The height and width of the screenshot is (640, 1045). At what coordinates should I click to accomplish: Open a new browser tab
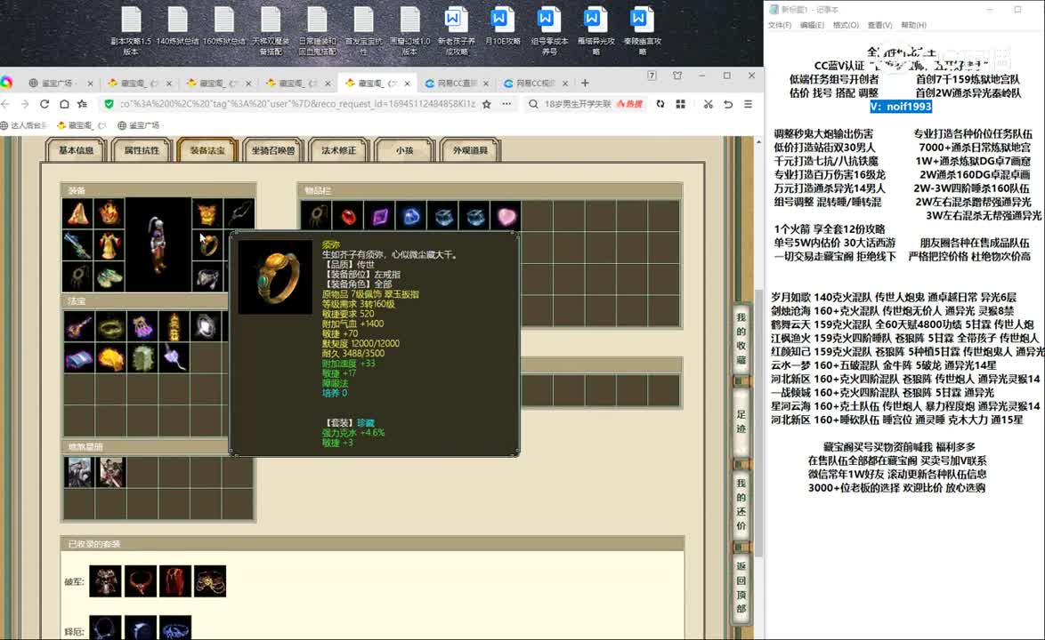(585, 84)
